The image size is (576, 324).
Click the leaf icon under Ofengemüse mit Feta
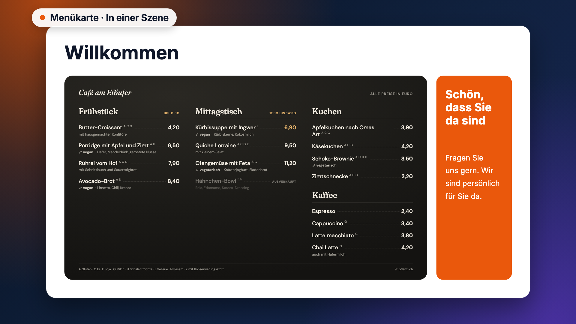[x=197, y=170]
